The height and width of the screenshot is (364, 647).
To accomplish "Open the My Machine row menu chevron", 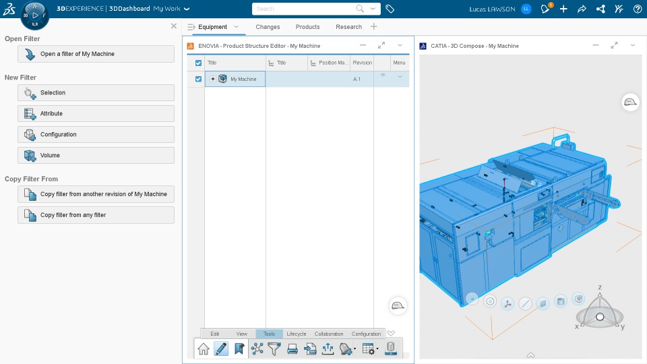I will click(x=400, y=76).
